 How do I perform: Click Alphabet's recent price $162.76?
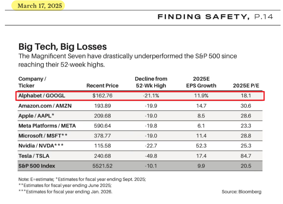103,96
